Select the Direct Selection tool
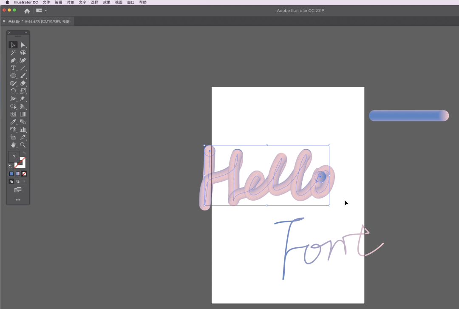Screen dimensions: 459x309 [x=23, y=45]
